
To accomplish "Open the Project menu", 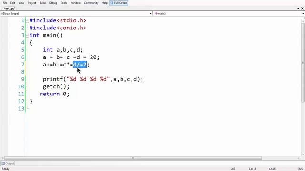I will (x=32, y=3).
